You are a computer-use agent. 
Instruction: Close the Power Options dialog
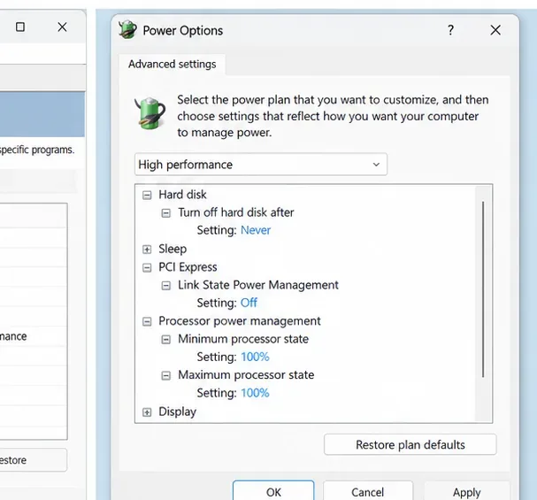point(495,30)
